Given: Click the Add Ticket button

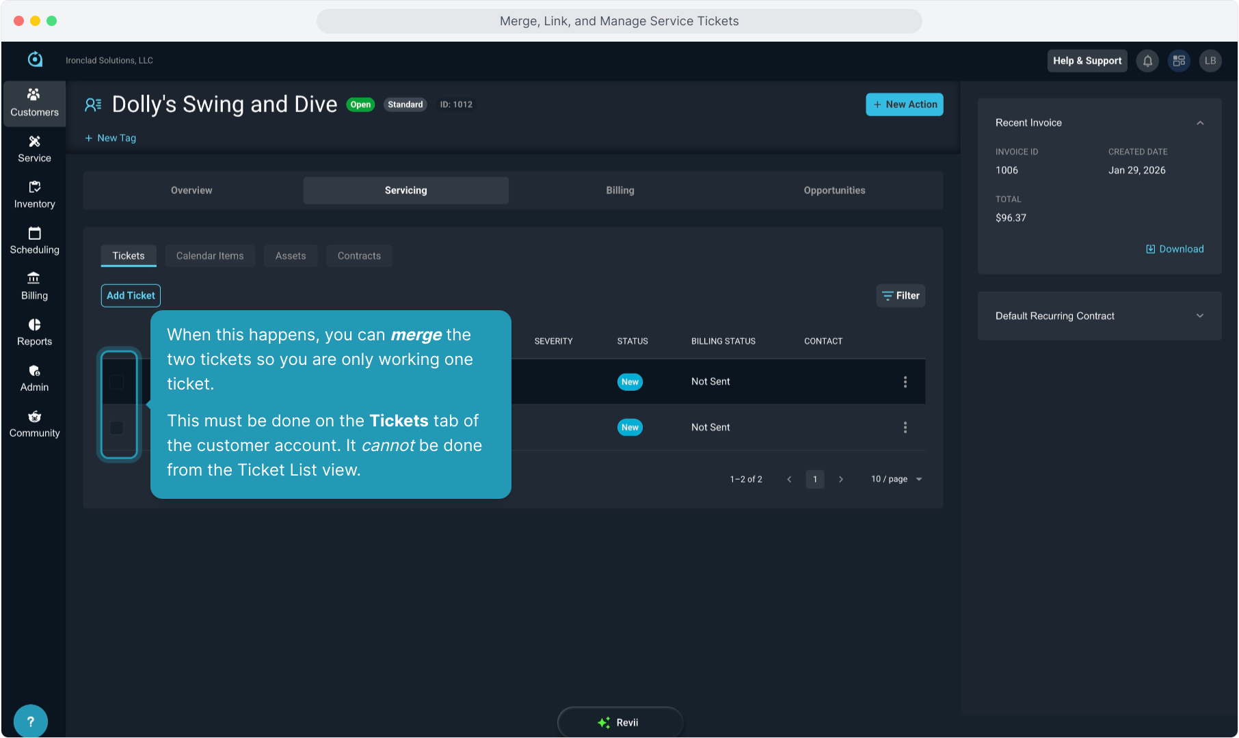Looking at the screenshot, I should click(x=131, y=296).
